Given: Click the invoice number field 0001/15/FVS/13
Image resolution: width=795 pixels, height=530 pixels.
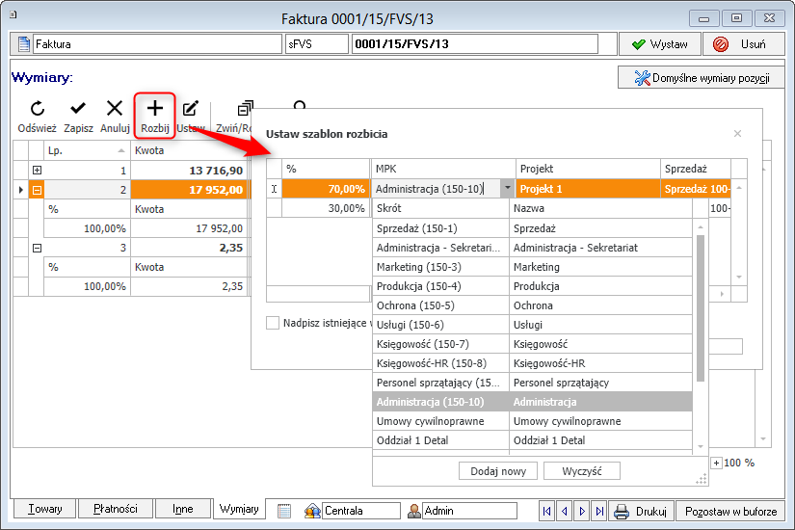Looking at the screenshot, I should coord(474,44).
